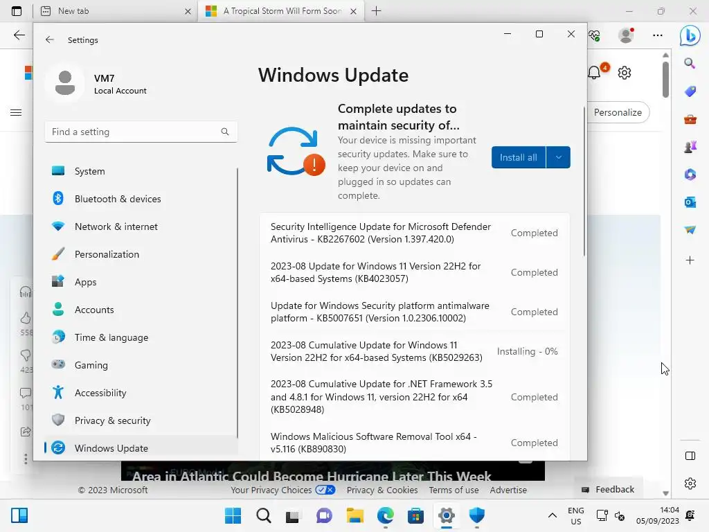
Task: Open Microsoft 365 icon in Edge sidebar
Action: (x=690, y=175)
